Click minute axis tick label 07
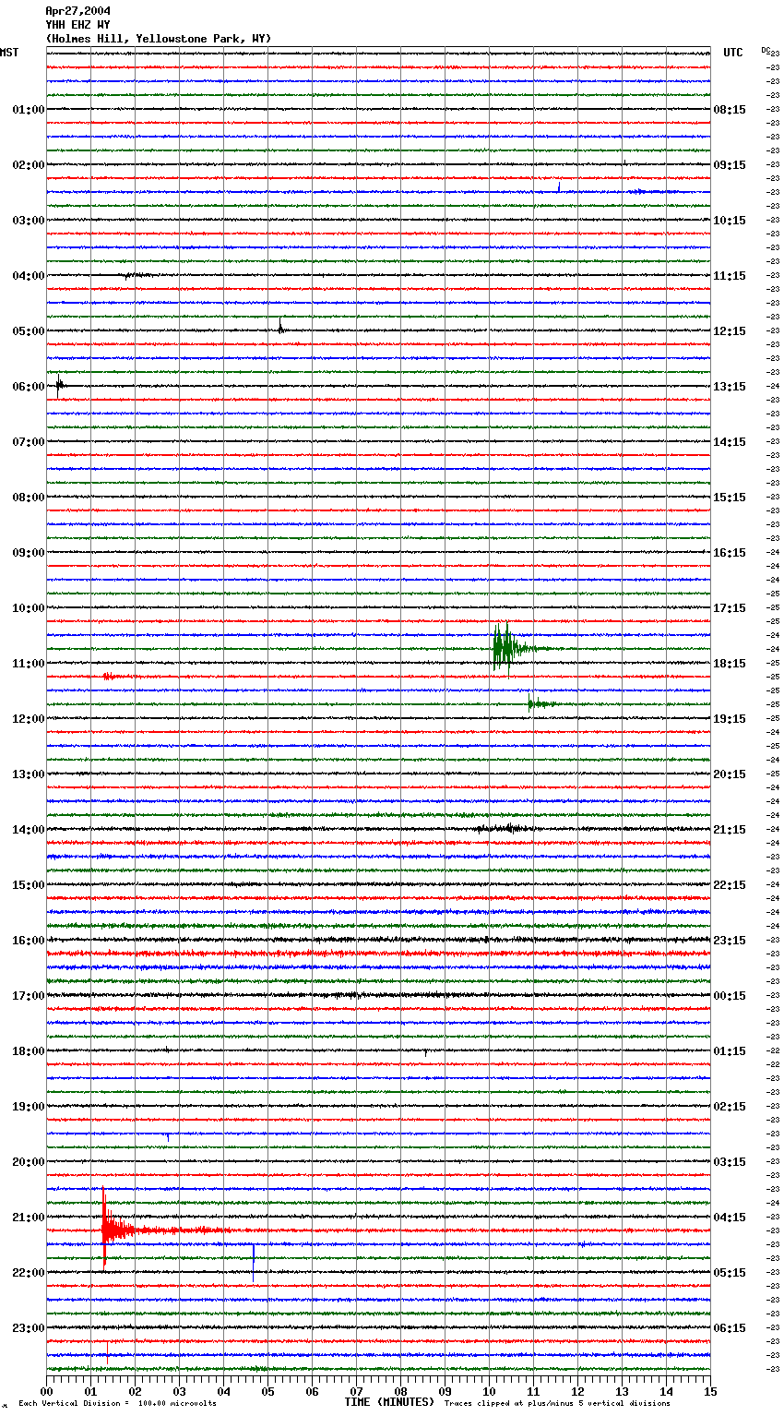Image resolution: width=784 pixels, height=1416 pixels. tap(357, 1391)
